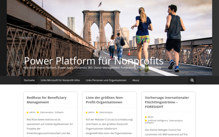Click author icon on FORESIGHT post
Image resolution: width=219 pixels, height=137 pixels.
(x=146, y=117)
